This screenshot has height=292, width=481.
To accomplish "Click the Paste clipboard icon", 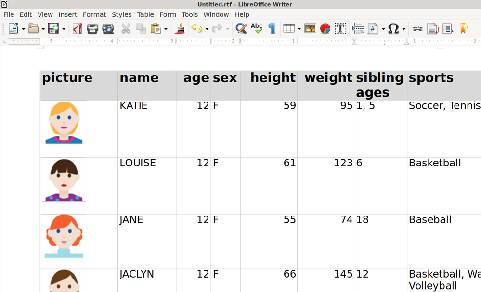I will click(x=156, y=29).
